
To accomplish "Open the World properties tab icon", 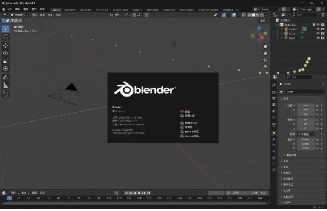I will [274, 117].
